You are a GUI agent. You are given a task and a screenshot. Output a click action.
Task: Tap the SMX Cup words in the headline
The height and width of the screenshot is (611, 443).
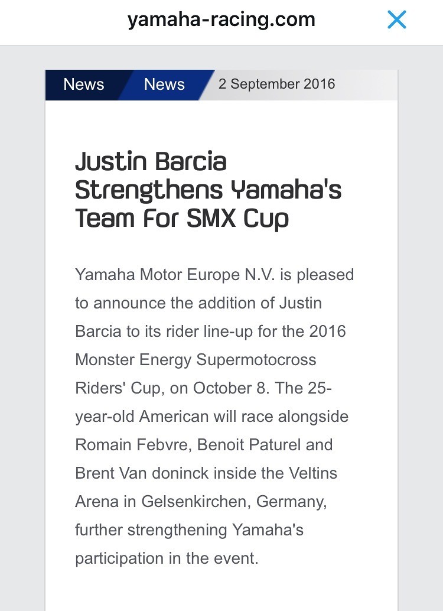tap(237, 219)
